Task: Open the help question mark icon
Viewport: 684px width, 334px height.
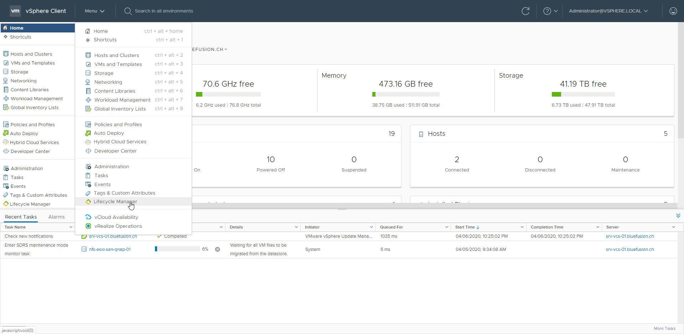Action: 547,11
